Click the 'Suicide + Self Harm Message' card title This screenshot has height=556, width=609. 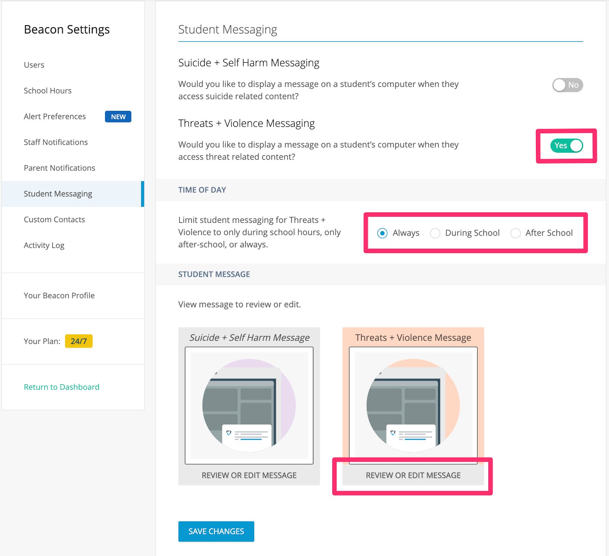[249, 338]
